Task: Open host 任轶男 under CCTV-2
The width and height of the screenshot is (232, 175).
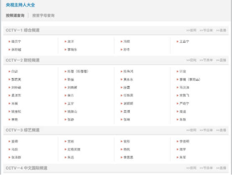Action: (128, 95)
